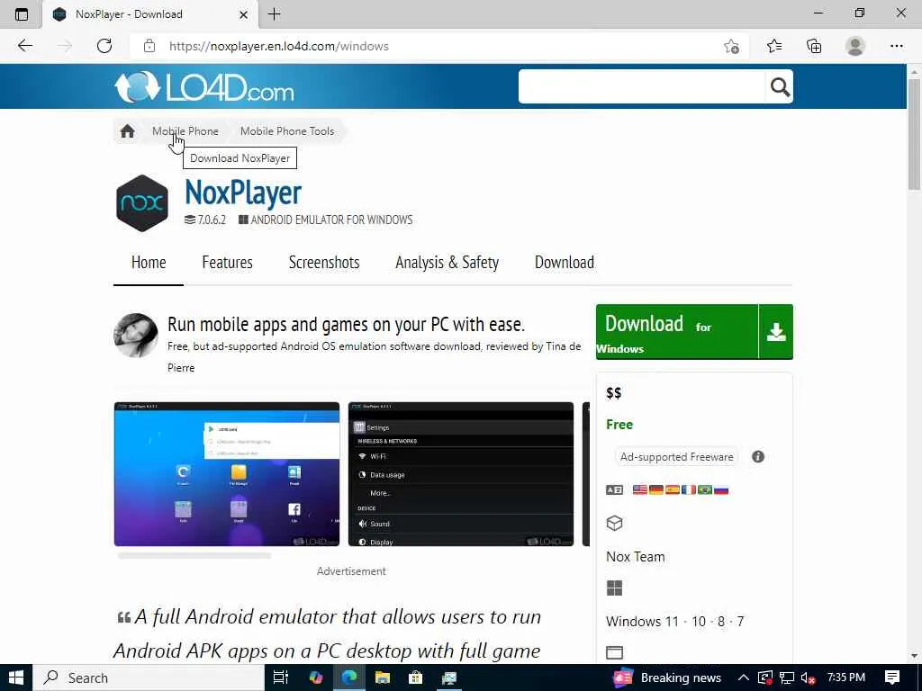This screenshot has height=691, width=922.
Task: Switch to the Features tab
Action: (227, 263)
